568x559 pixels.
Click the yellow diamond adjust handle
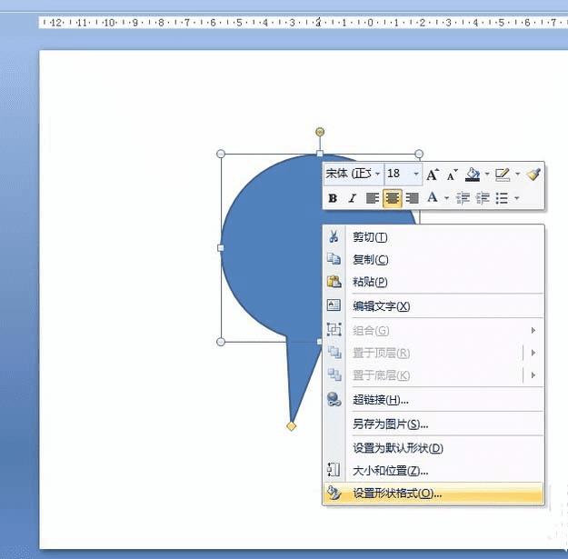click(291, 426)
